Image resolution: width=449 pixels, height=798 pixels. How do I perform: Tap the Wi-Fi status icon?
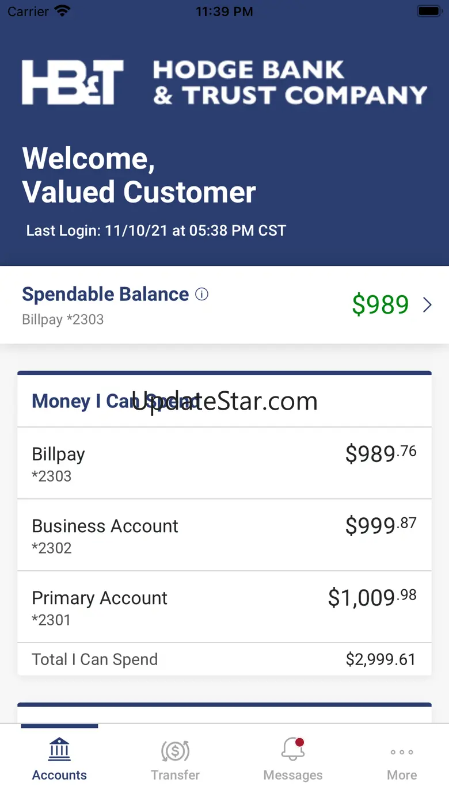62,11
